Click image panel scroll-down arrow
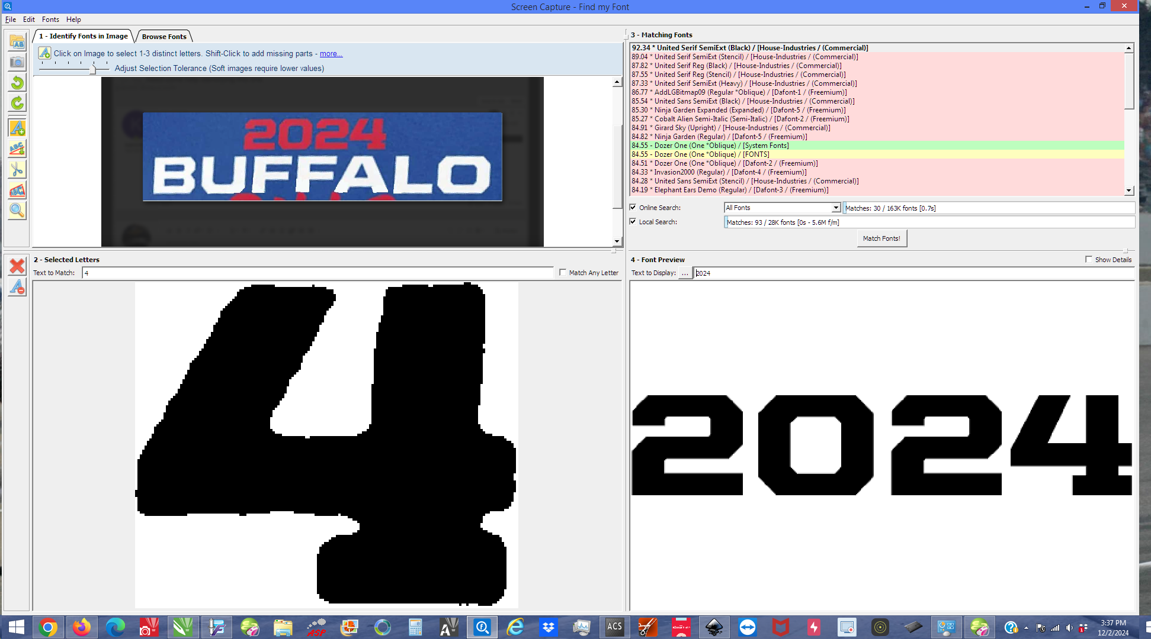This screenshot has height=639, width=1151. [x=617, y=241]
